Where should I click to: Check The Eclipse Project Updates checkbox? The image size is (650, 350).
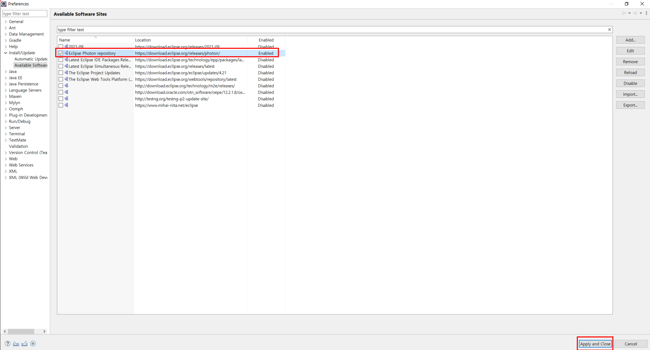pyautogui.click(x=61, y=73)
